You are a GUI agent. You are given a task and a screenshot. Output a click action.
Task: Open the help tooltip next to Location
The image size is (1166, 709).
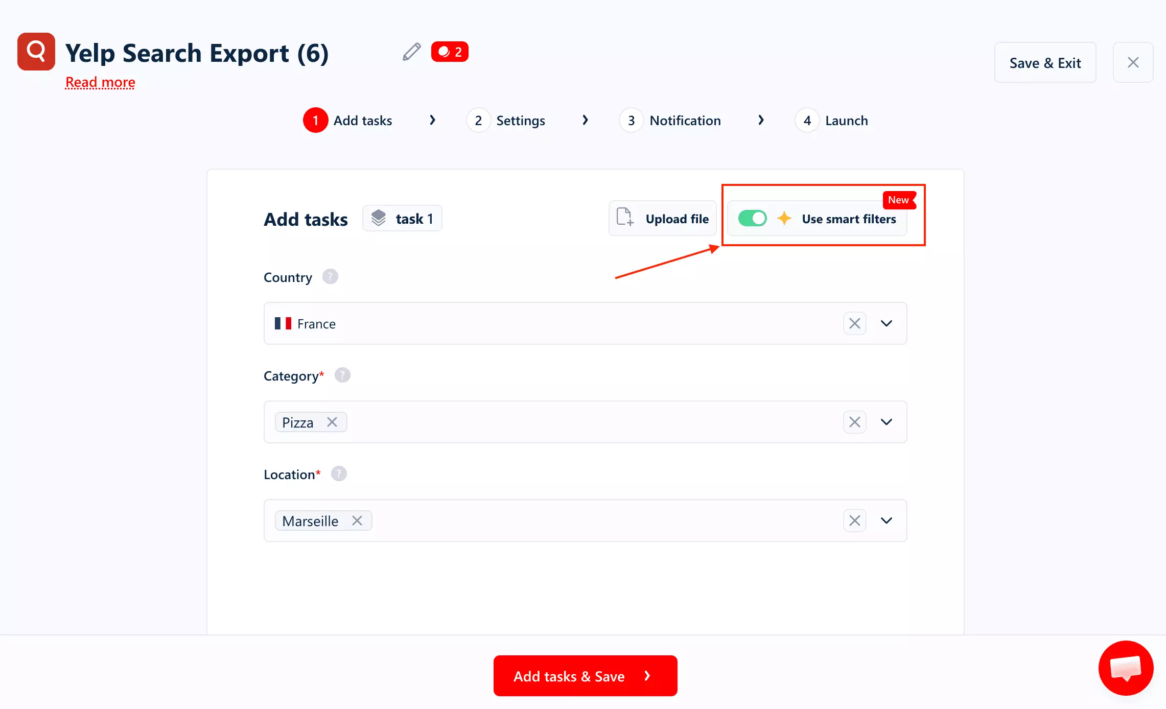tap(339, 474)
